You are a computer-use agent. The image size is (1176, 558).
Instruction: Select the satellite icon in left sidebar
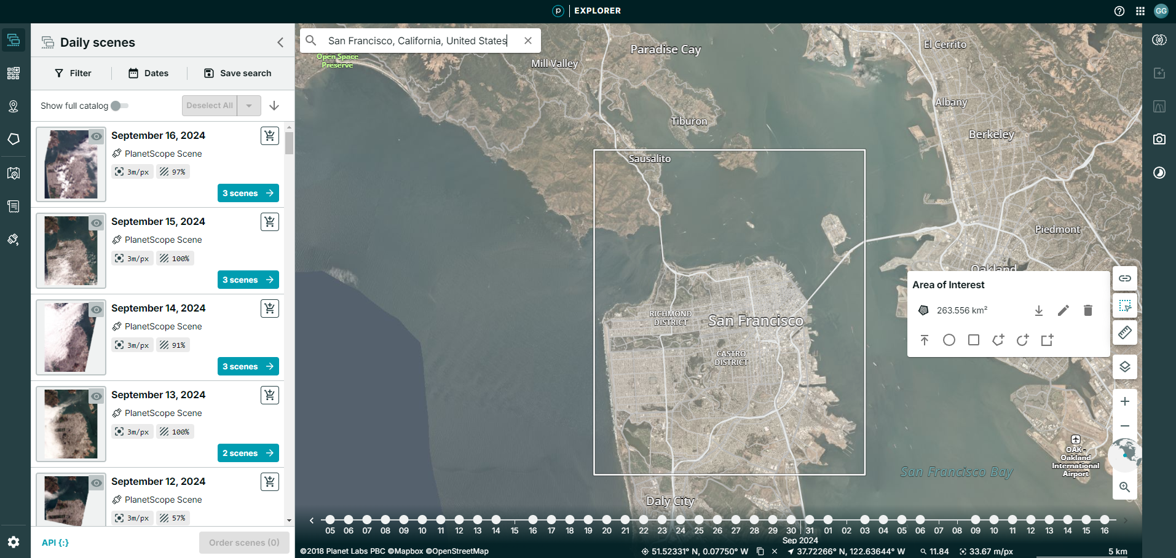(x=13, y=239)
